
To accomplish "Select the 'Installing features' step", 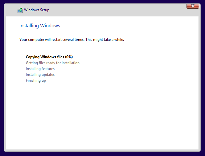I will click(x=40, y=69).
